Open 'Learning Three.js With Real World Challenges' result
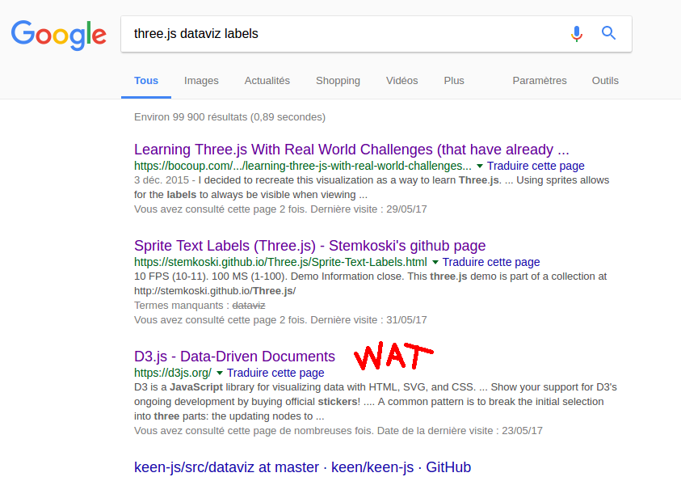Screen dimensions: 681x477 click(351, 150)
